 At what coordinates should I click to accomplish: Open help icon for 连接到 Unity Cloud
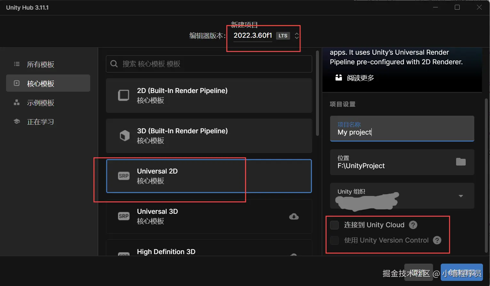(x=413, y=225)
